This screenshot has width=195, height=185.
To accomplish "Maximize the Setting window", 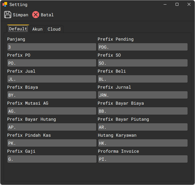I will [177, 5].
